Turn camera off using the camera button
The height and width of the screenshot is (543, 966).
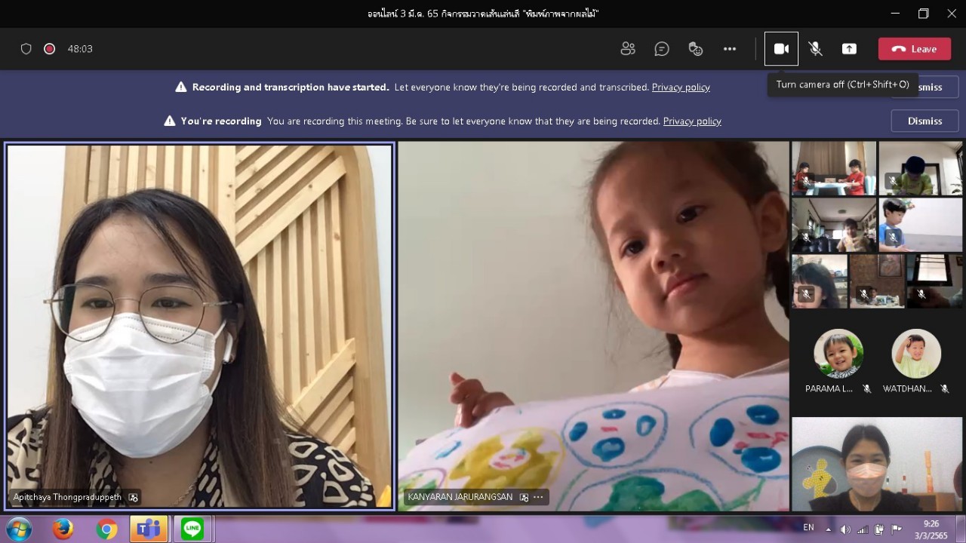click(x=781, y=49)
